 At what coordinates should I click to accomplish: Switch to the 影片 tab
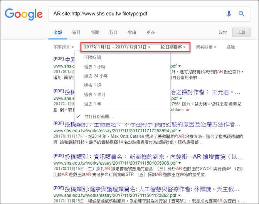coord(113,32)
